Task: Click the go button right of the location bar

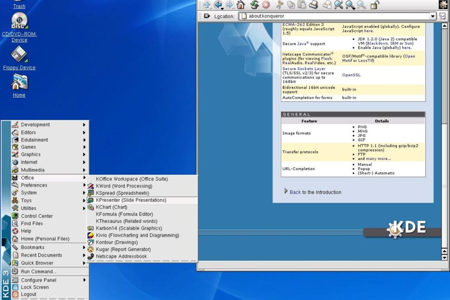Action: pyautogui.click(x=442, y=16)
